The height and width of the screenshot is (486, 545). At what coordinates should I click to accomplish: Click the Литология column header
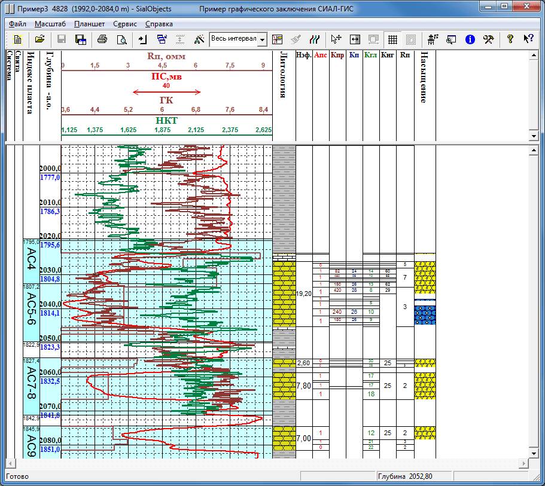[x=284, y=75]
